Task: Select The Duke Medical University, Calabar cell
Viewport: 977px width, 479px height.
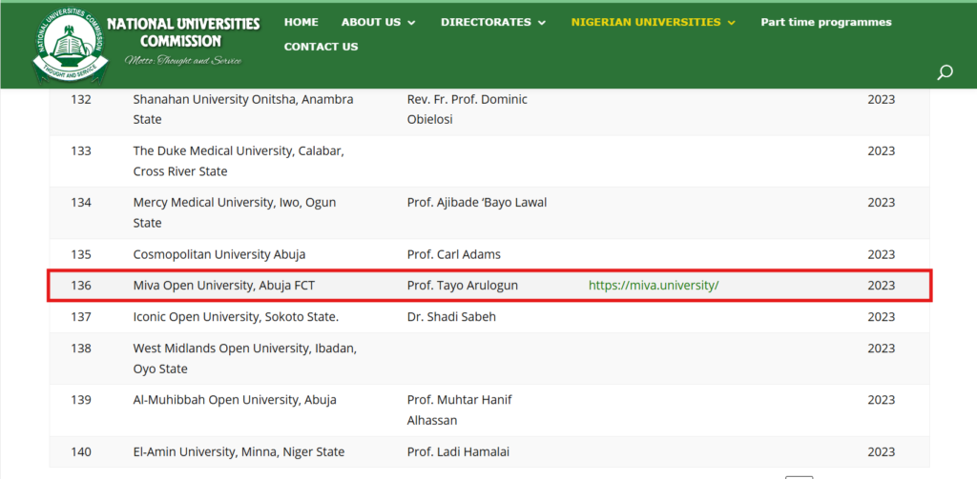Action: [x=239, y=161]
